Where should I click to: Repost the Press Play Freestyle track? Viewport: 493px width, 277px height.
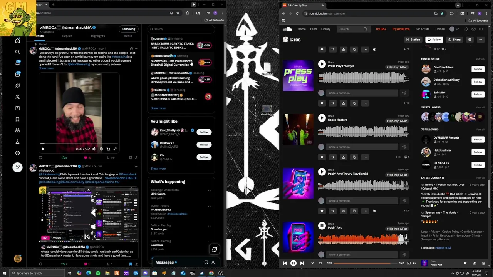point(333,103)
